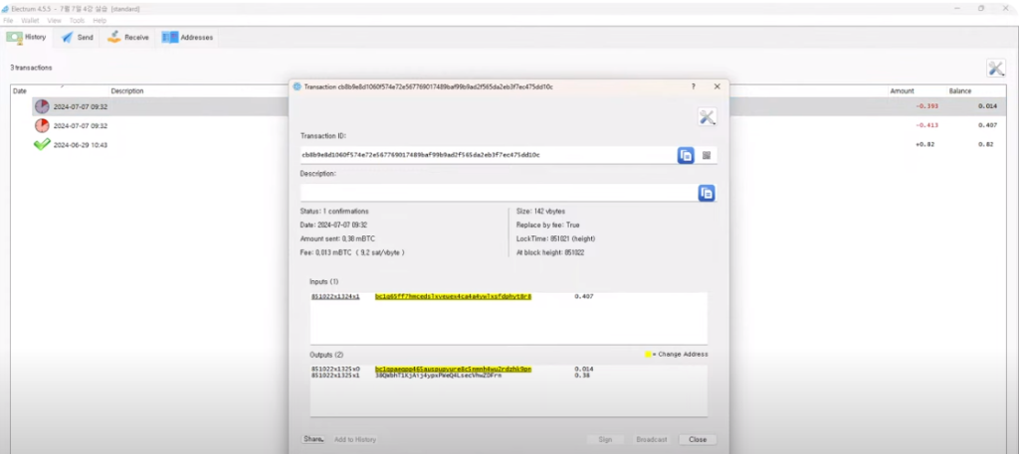The width and height of the screenshot is (1019, 454).
Task: Click green checkmark on 2024-06-29 transaction
Action: pos(42,144)
